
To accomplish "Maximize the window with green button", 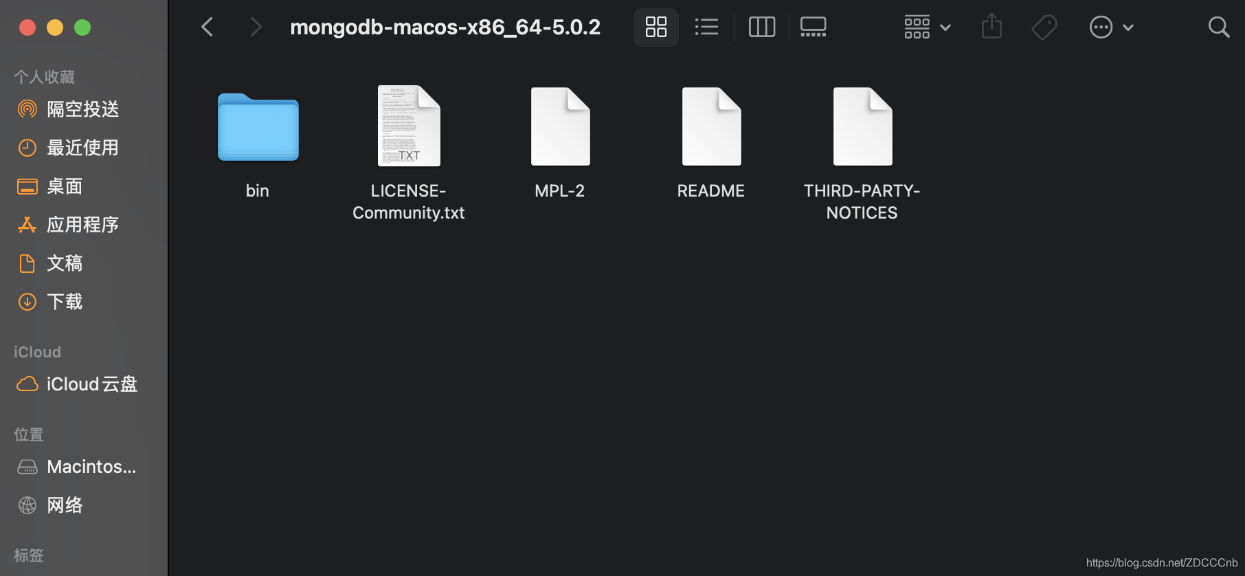I will coord(82,27).
